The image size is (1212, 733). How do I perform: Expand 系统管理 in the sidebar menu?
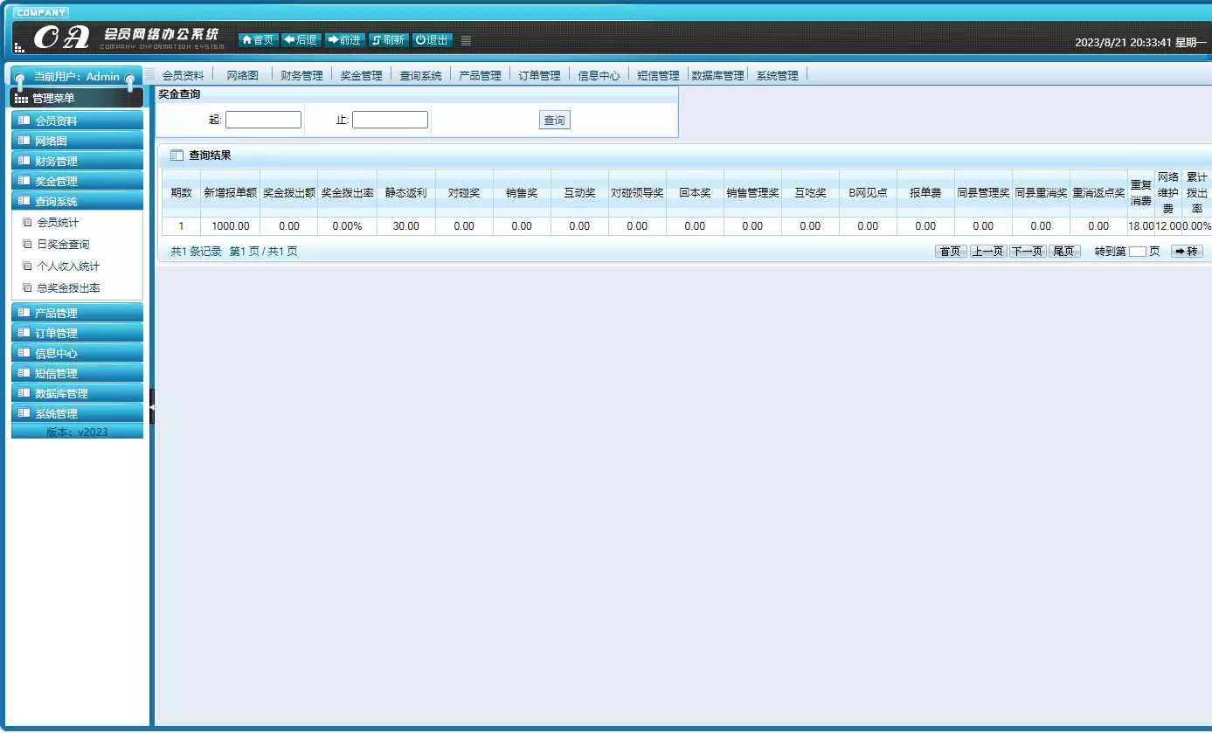pyautogui.click(x=77, y=413)
